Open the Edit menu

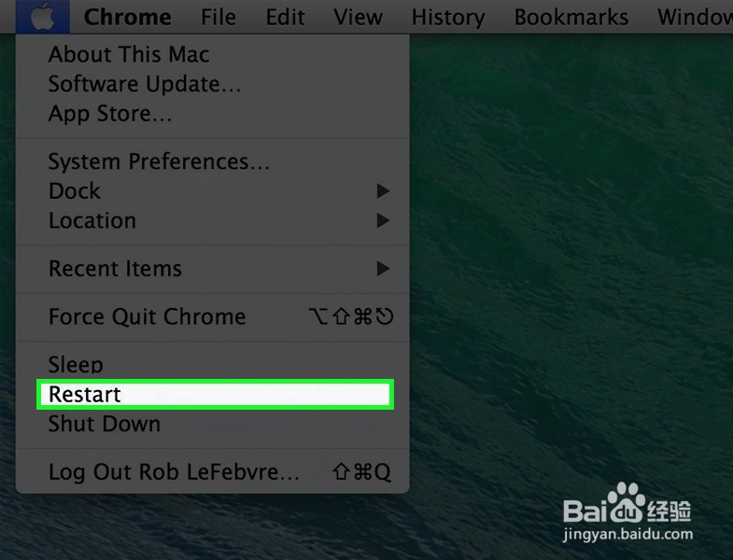point(285,17)
